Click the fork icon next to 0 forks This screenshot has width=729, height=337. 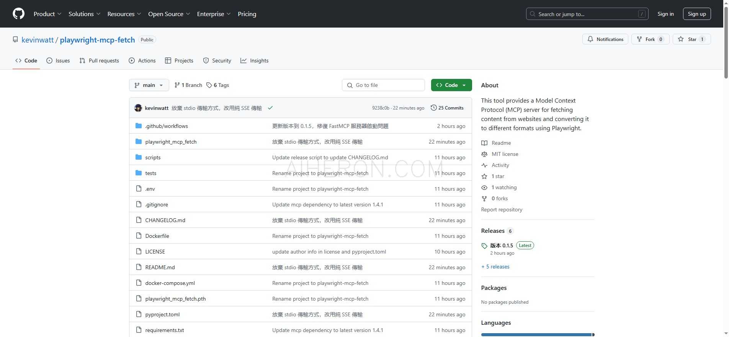484,198
